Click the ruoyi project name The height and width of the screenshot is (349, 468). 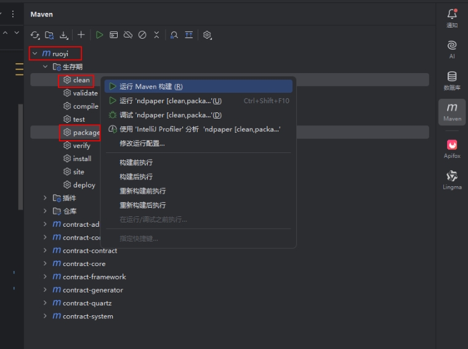60,54
